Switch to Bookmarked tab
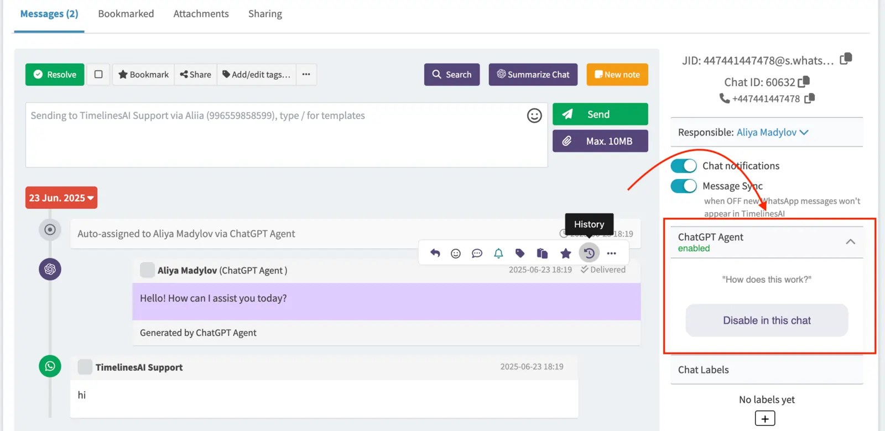This screenshot has height=431, width=885. coord(126,14)
